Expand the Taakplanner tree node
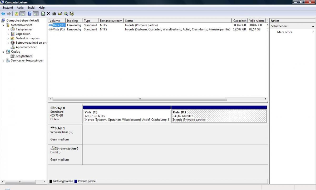316x190 pixels. (x=8, y=29)
